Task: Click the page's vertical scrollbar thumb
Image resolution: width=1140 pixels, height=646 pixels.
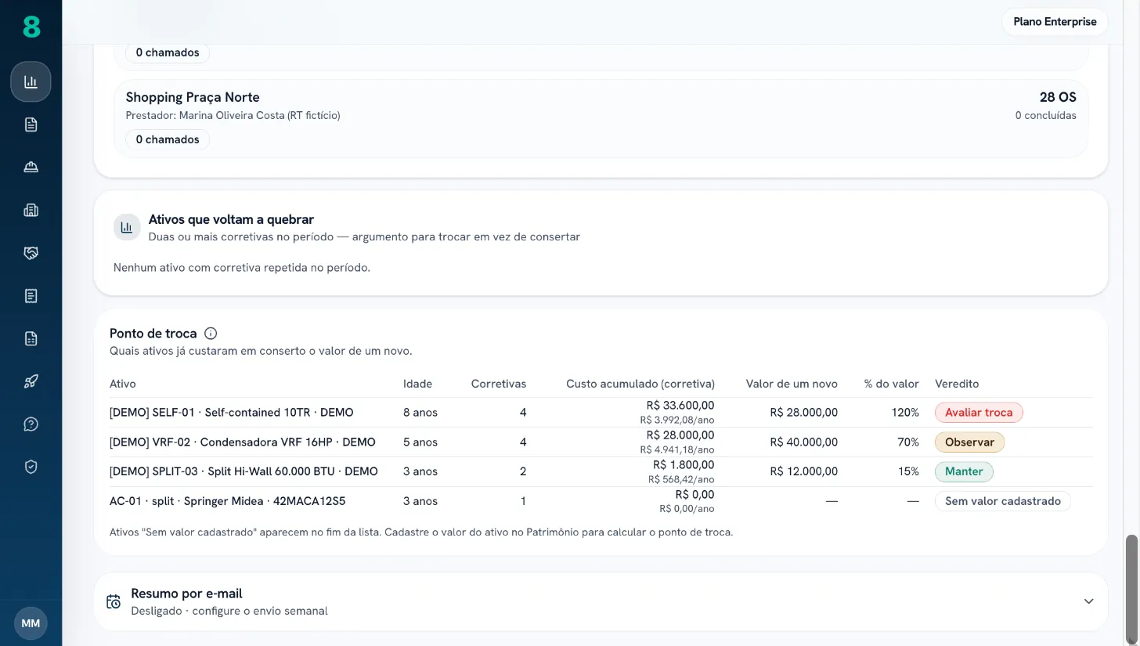Action: 1131,588
